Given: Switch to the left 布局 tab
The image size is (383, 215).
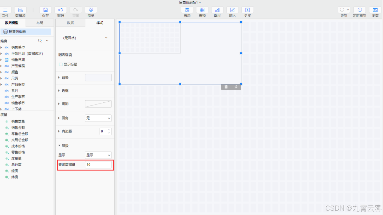Looking at the screenshot, I should tap(40, 23).
